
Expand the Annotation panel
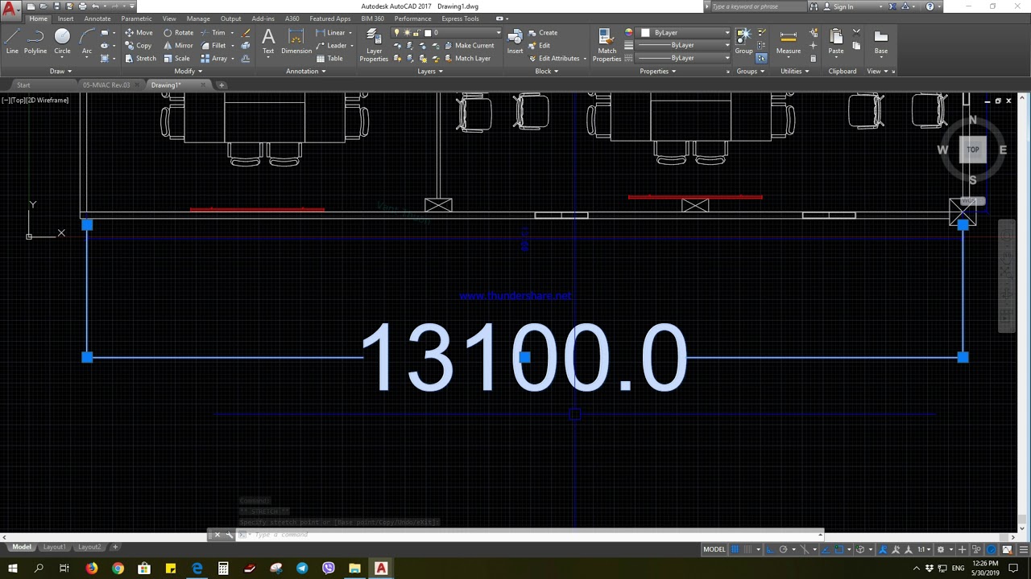pyautogui.click(x=306, y=71)
